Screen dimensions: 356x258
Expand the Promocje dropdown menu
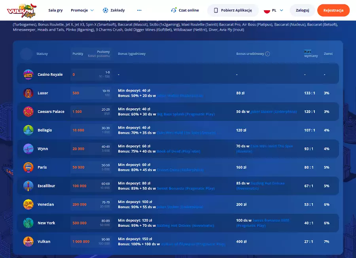coord(82,10)
